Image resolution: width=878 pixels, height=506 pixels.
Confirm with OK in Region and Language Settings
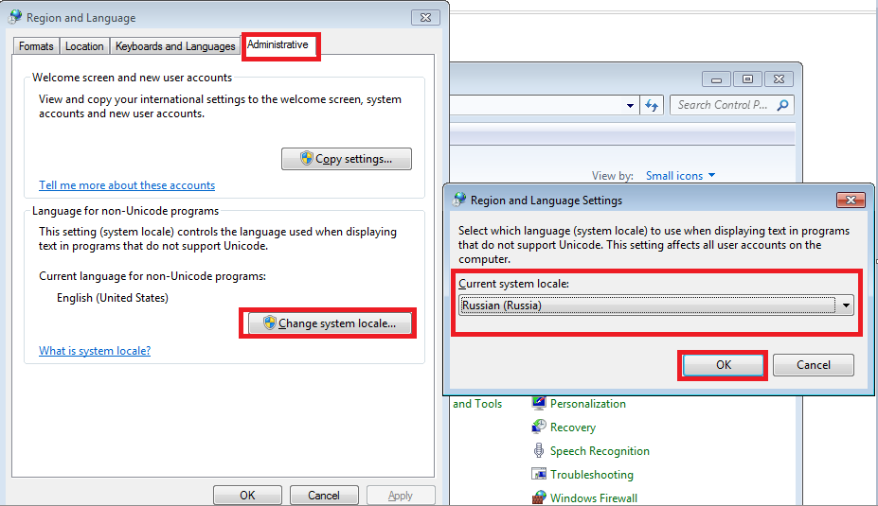723,365
